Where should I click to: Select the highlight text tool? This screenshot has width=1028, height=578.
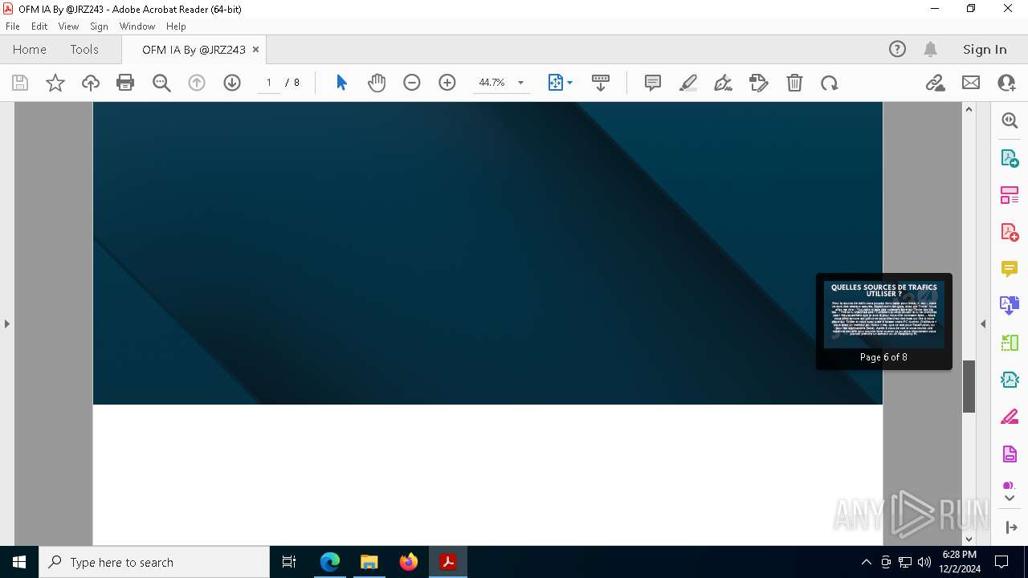(688, 83)
